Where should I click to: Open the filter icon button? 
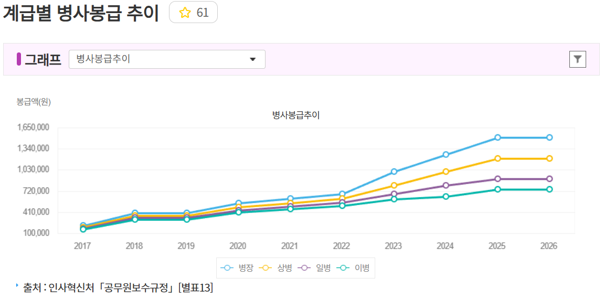coord(577,59)
